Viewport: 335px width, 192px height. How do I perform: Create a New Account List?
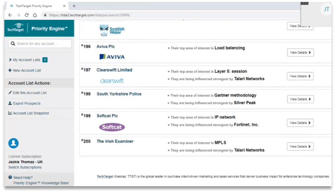coord(24,70)
